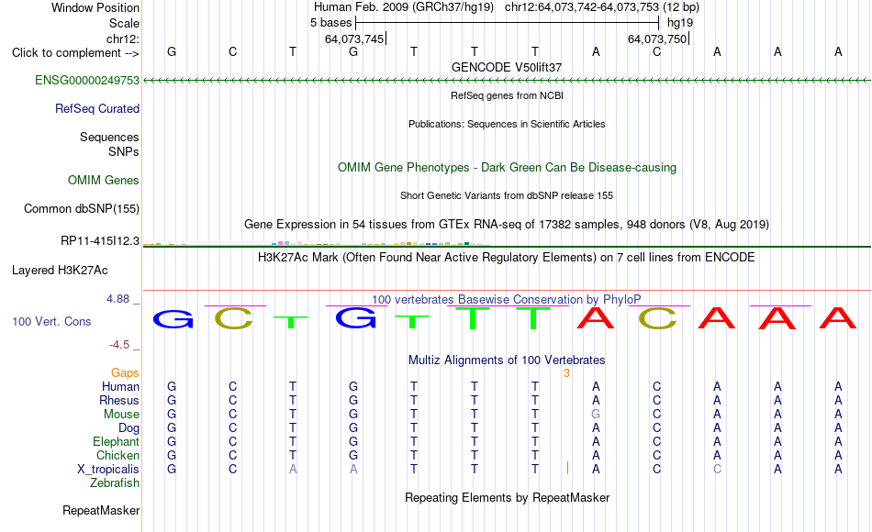This screenshot has height=532, width=872.
Task: Click the chr12:64,073,742-64,073,753 position text
Action: pos(582,7)
